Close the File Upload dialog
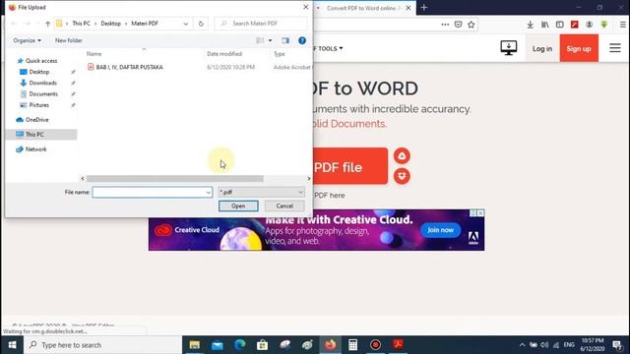Screen dimensions: 630x354 click(306, 7)
